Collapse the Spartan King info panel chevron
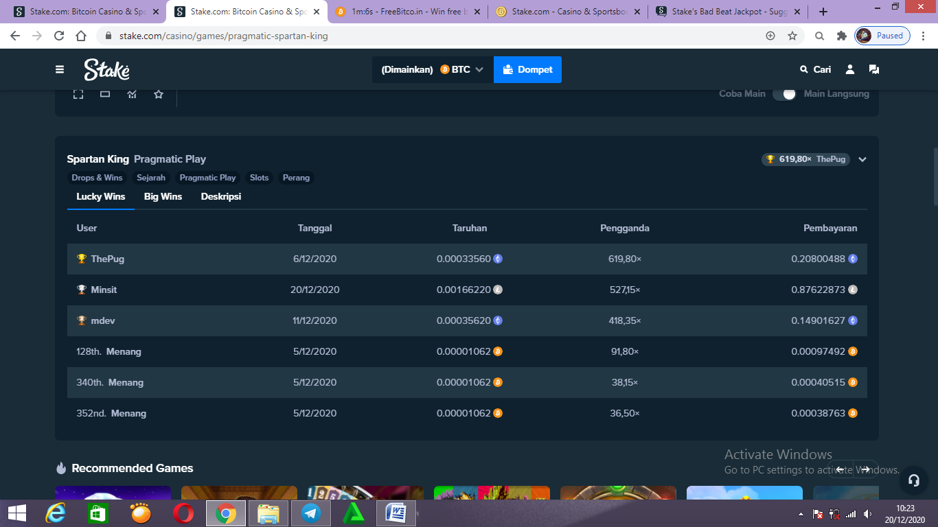Screen dimensions: 938x527 [862, 159]
